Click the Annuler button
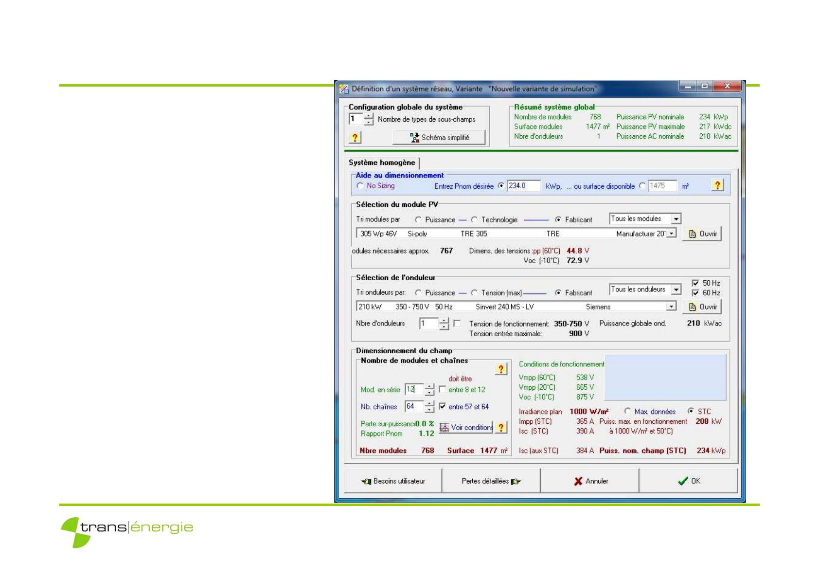The width and height of the screenshot is (819, 579). tap(590, 481)
